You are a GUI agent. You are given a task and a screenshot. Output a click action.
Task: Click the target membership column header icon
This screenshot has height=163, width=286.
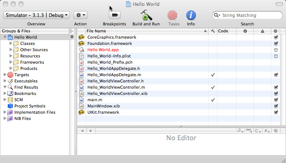click(276, 31)
